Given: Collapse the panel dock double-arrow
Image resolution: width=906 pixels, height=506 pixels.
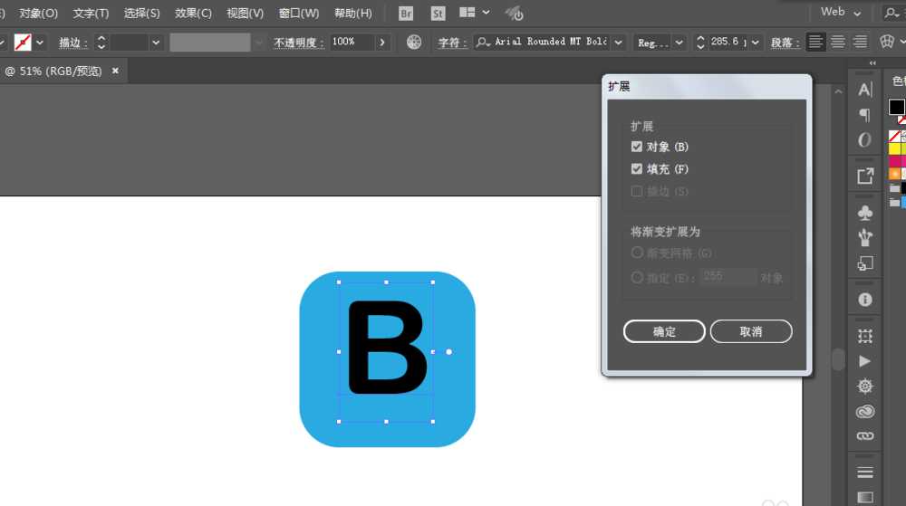Looking at the screenshot, I should point(872,62).
